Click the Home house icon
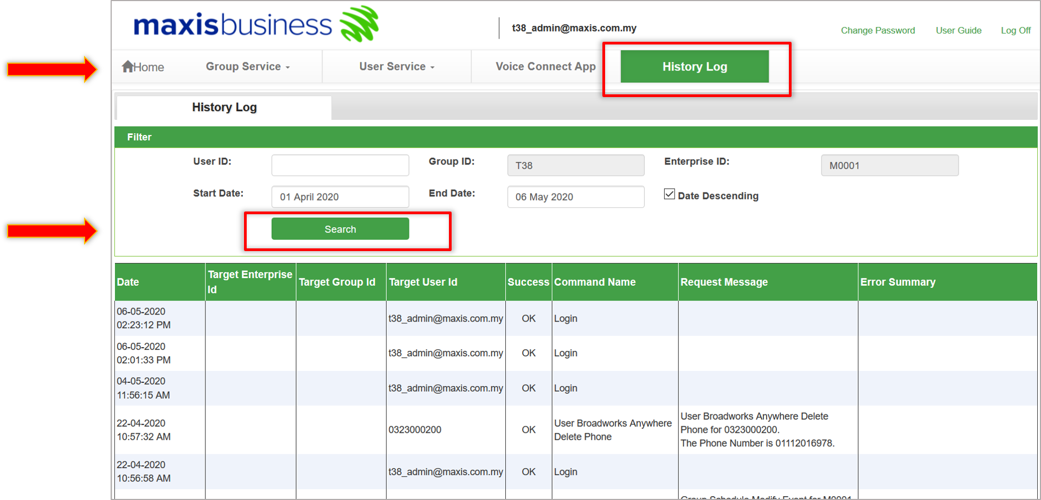Screen dimensions: 1041x500 (128, 66)
